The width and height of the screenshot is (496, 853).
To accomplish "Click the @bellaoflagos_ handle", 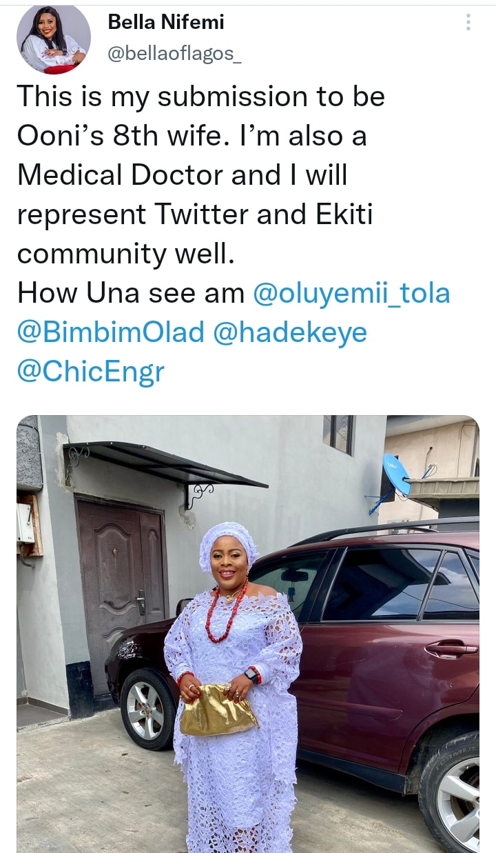I will click(174, 54).
